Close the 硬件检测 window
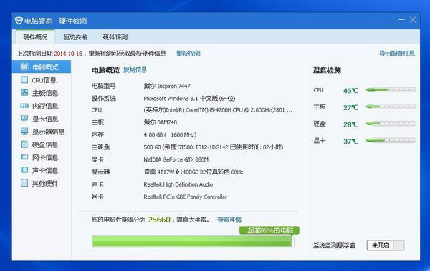The height and width of the screenshot is (271, 430). point(413,20)
